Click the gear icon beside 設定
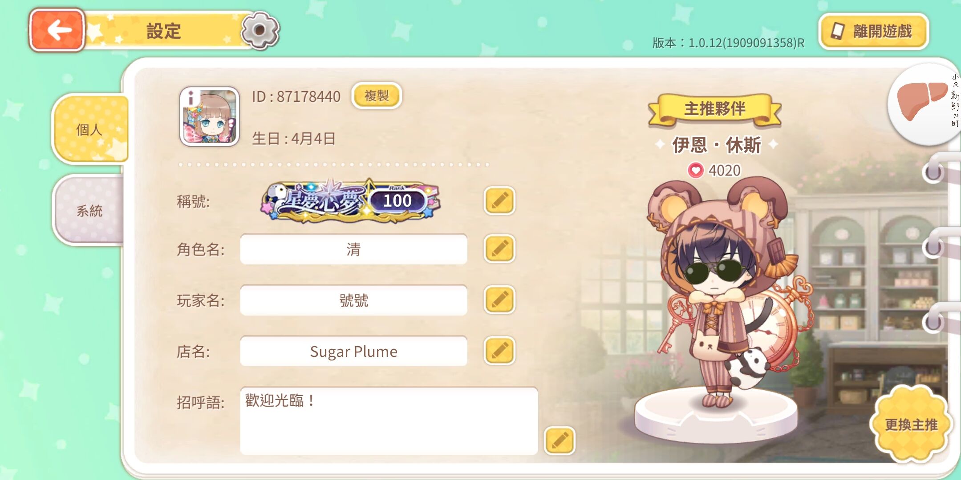The height and width of the screenshot is (480, 961). click(260, 30)
